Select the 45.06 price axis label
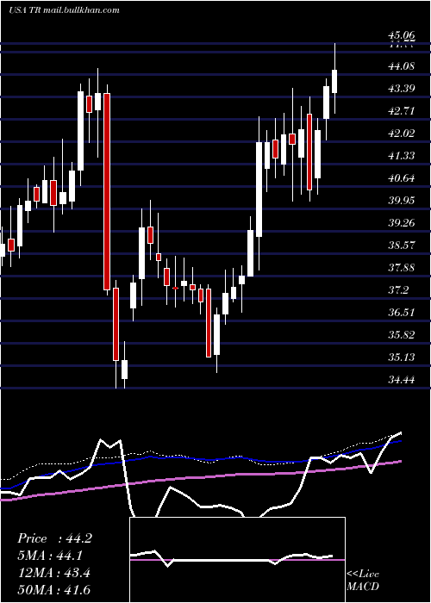Screen dimensions: 431x603 click(402, 36)
